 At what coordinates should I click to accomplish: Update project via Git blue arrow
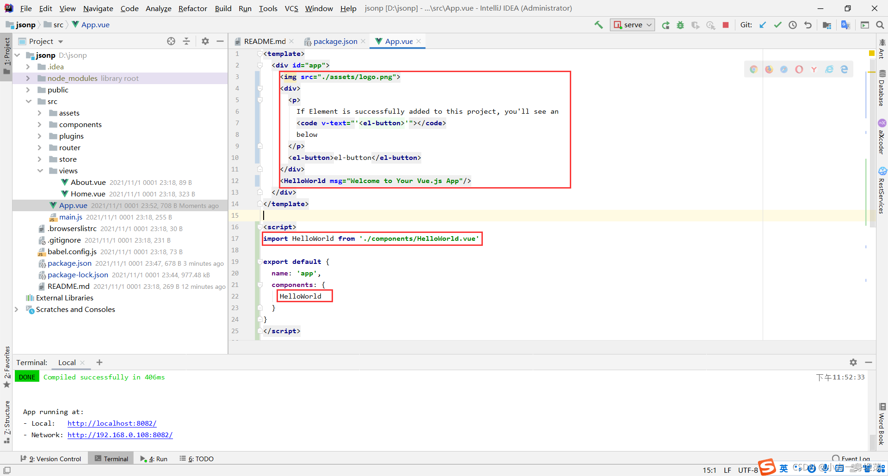pyautogui.click(x=763, y=25)
